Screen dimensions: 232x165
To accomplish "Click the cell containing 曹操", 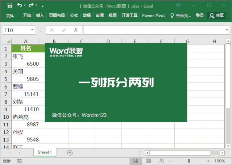I will 26,87.
